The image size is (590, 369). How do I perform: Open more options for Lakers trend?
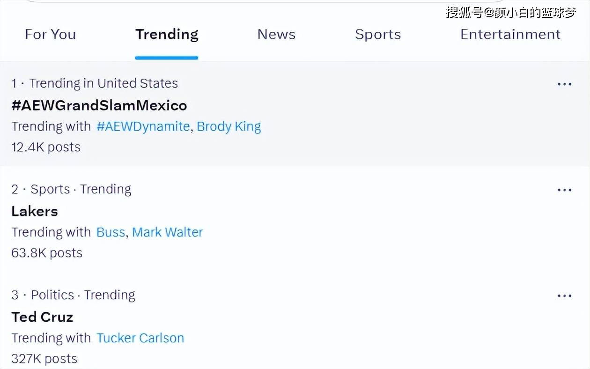point(564,190)
